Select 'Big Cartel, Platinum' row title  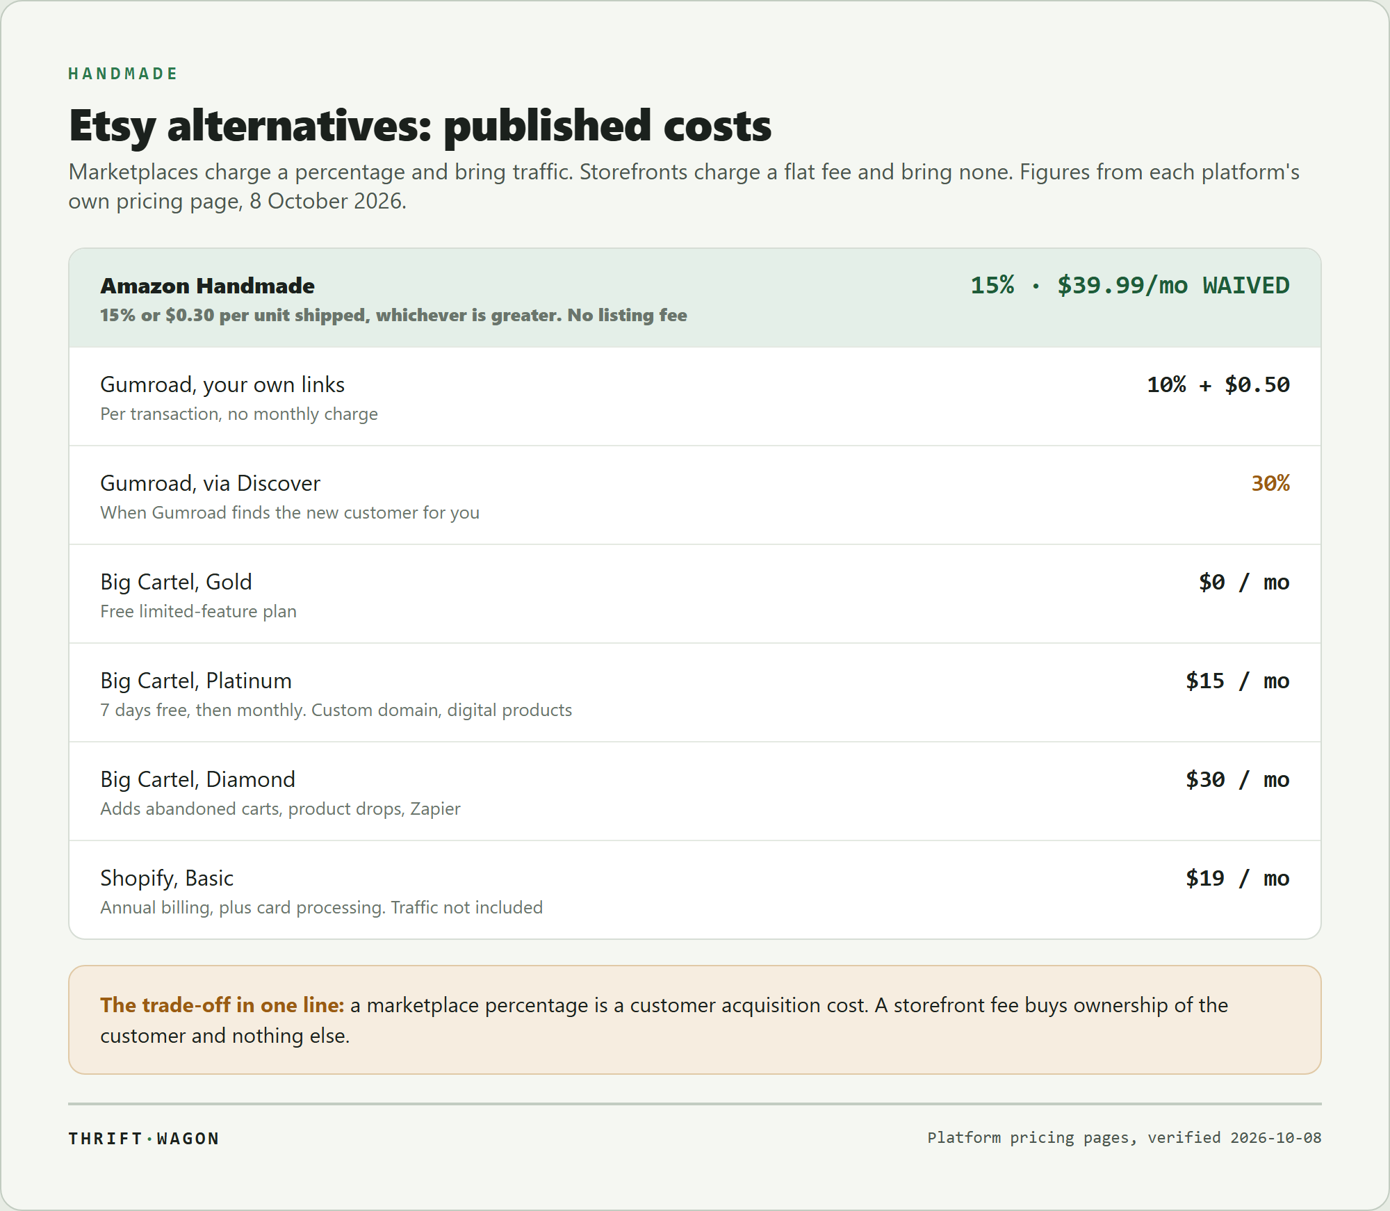[196, 681]
